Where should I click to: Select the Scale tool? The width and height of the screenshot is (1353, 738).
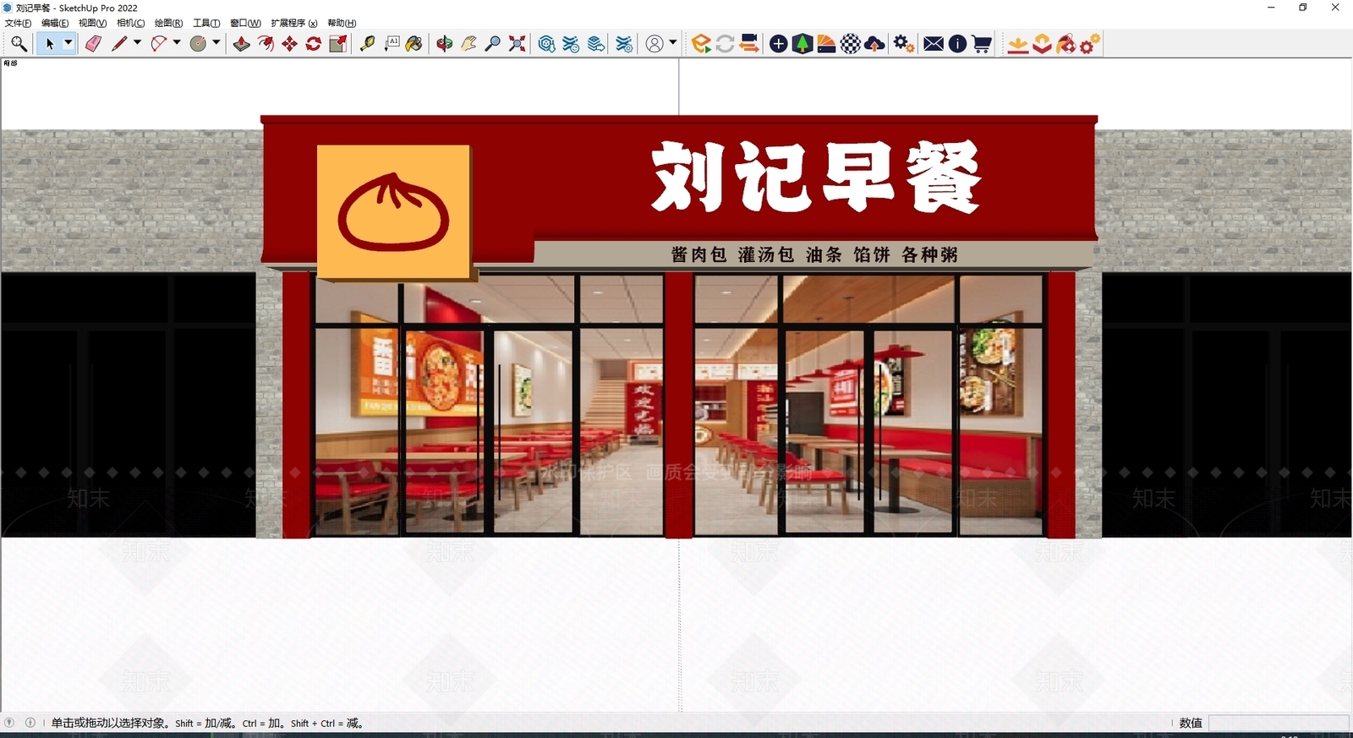337,44
